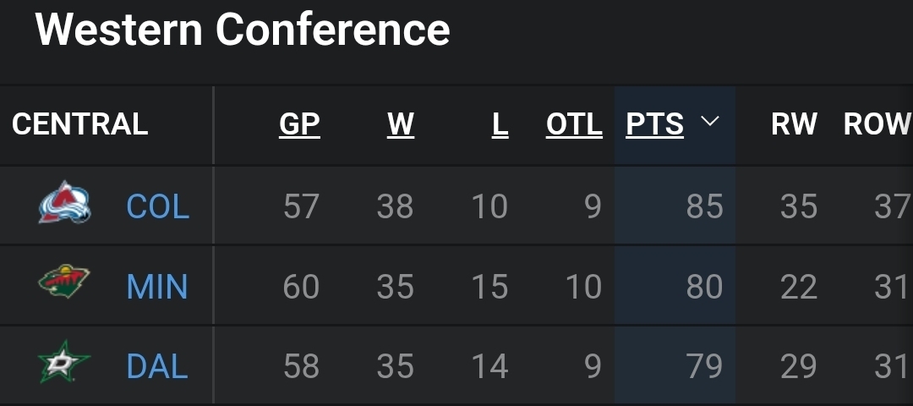This screenshot has height=406, width=913.
Task: Click Dallas's 79 points value
Action: point(704,366)
